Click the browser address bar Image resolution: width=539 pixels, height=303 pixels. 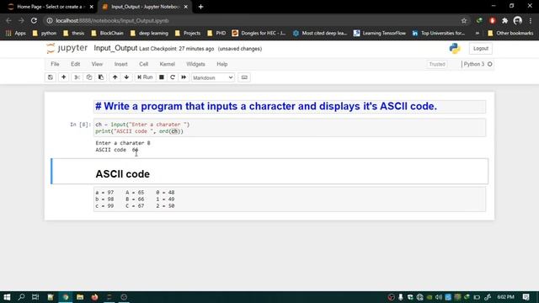pos(254,20)
